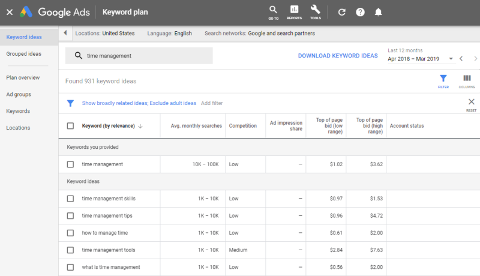Check the 'what is time management' checkbox
Viewport: 480px width, 276px height.
(70, 267)
